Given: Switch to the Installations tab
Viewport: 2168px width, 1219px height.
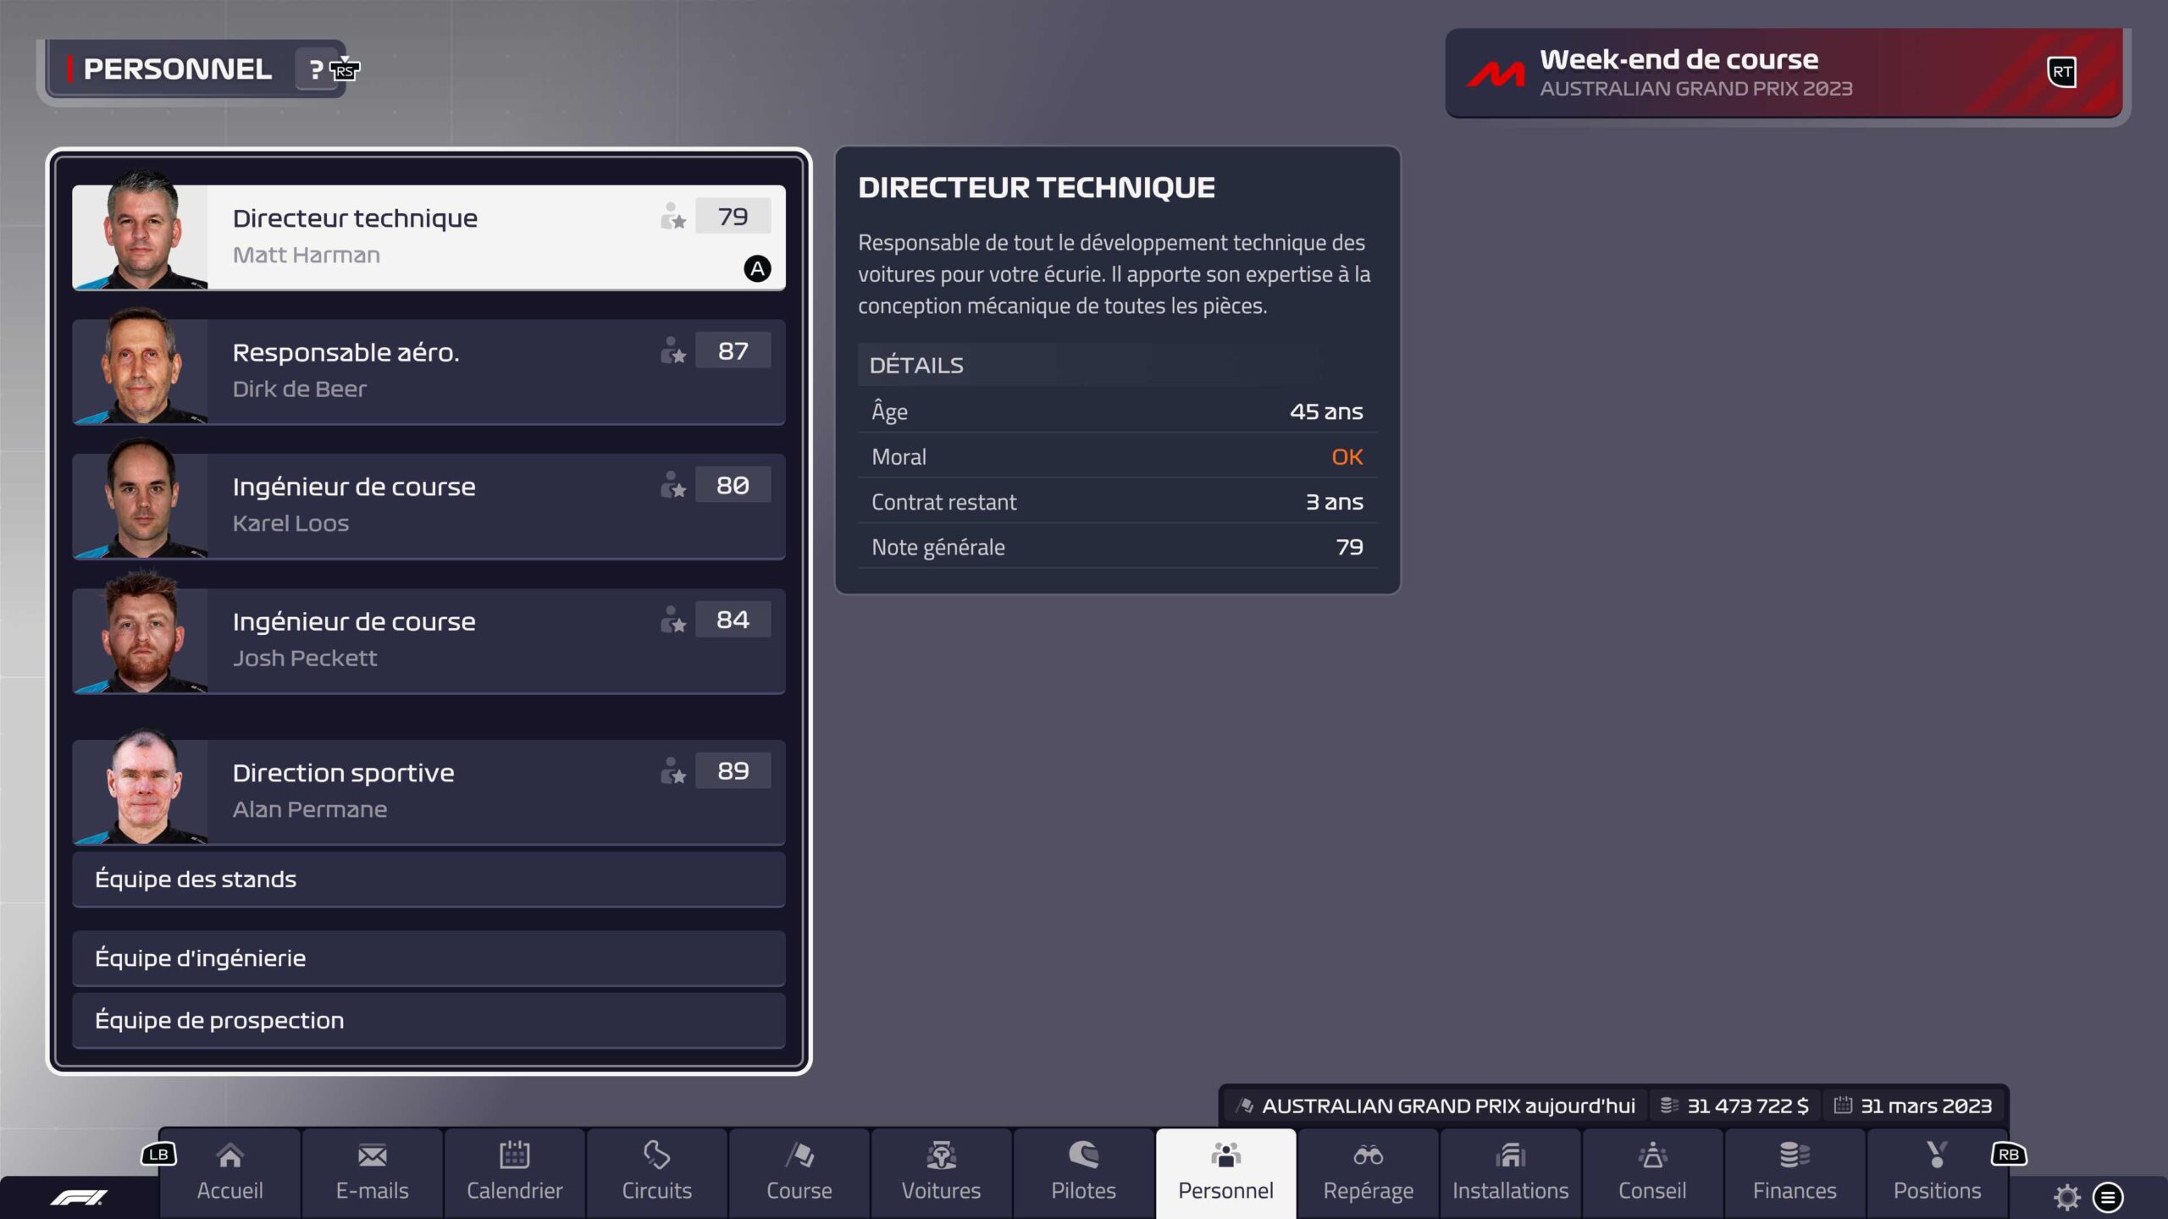Looking at the screenshot, I should (1511, 1173).
